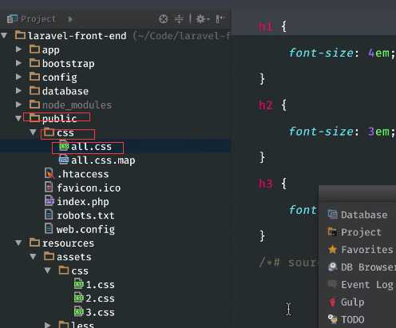Viewport: 396px width, 328px height.
Task: Open the Database tool window from popup
Action: point(364,215)
